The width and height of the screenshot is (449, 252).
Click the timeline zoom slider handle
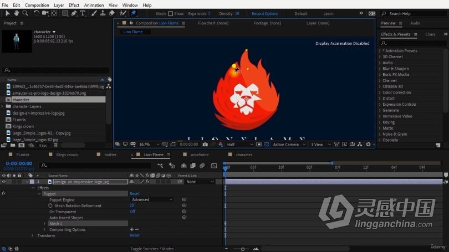pyautogui.click(x=243, y=249)
